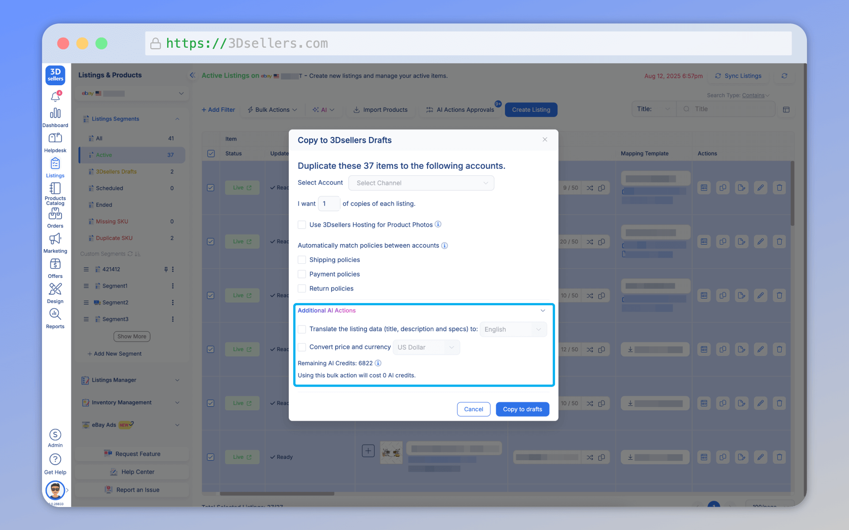Collapse the Additional AI Actions section
The height and width of the screenshot is (530, 849).
pos(543,310)
